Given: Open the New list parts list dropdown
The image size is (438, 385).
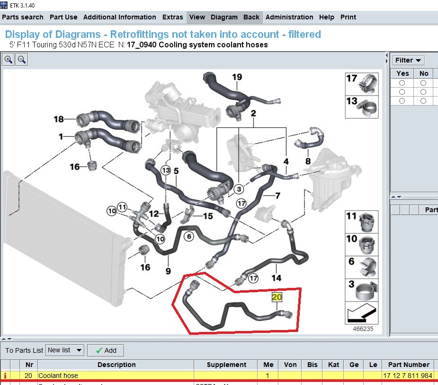Looking at the screenshot, I should click(65, 350).
